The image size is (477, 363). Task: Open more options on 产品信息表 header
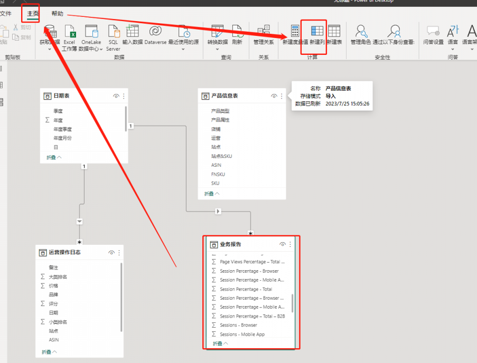point(282,96)
